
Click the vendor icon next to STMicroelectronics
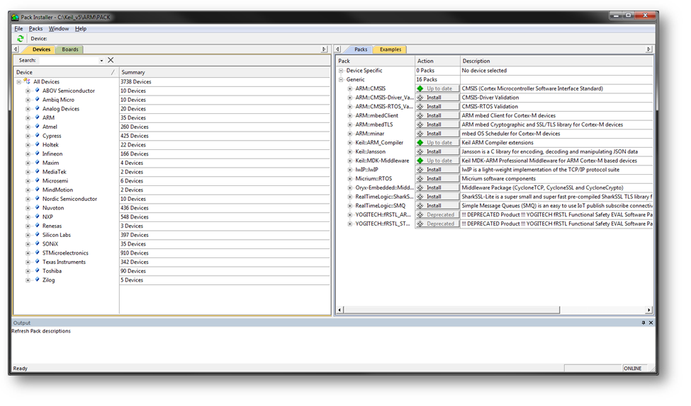click(x=37, y=253)
